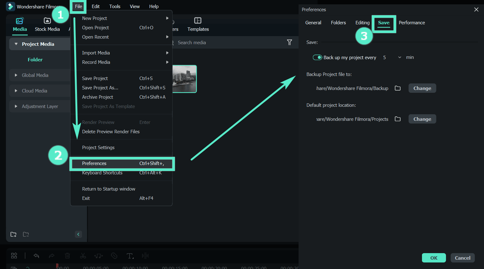484x269 pixels.
Task: Choose Open Project menu entry
Action: tap(122, 27)
